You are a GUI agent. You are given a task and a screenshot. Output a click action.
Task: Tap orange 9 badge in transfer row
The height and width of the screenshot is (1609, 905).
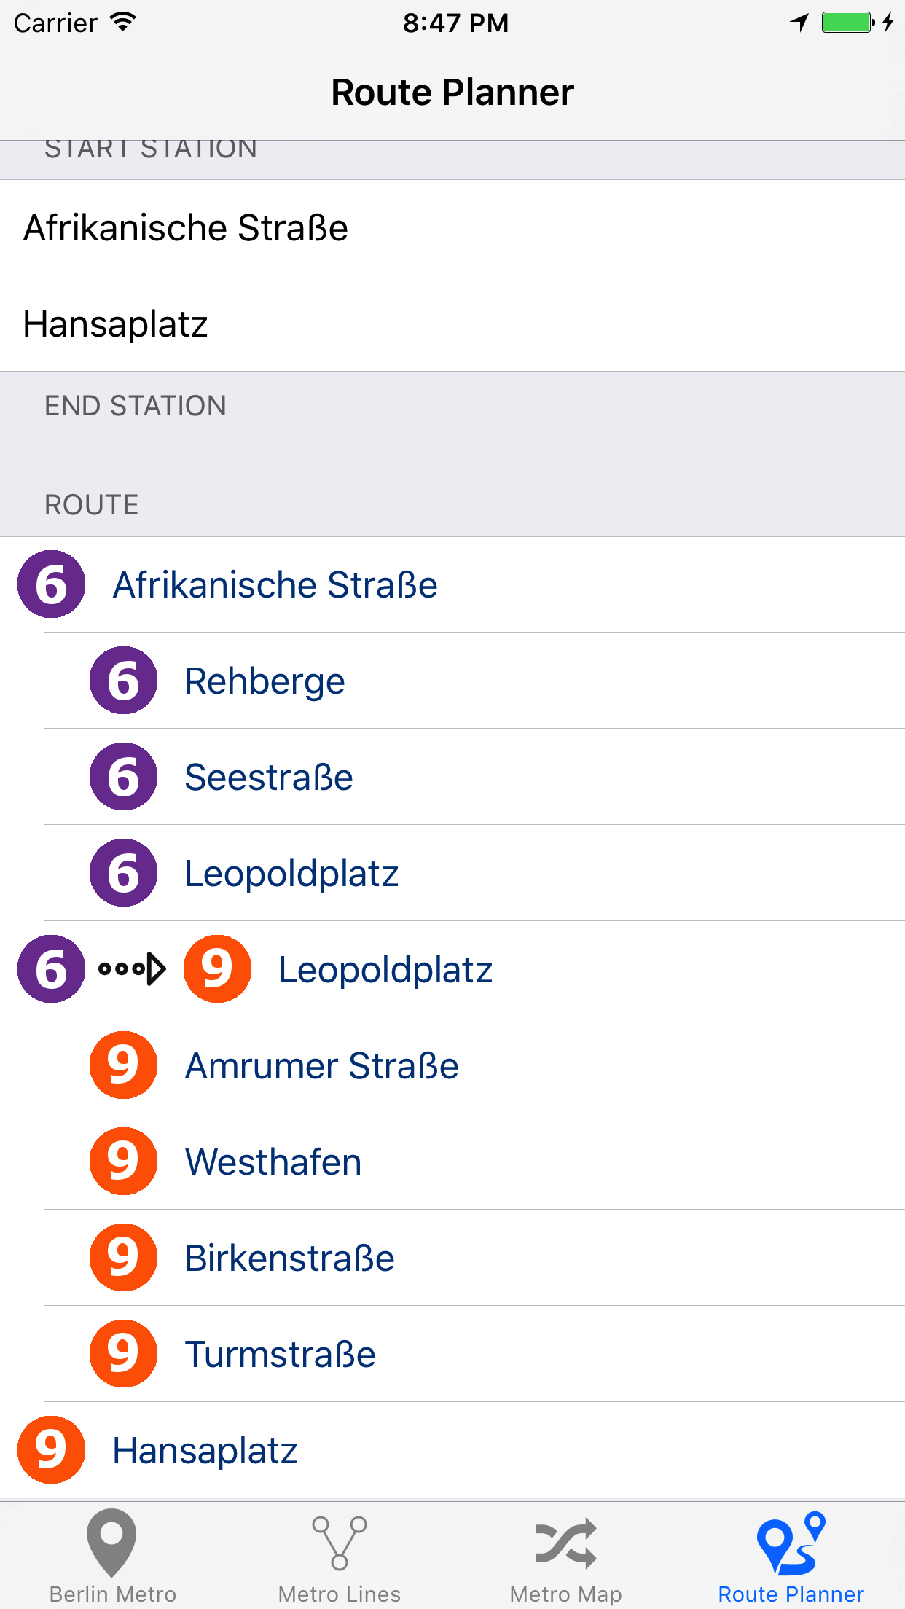(x=217, y=969)
